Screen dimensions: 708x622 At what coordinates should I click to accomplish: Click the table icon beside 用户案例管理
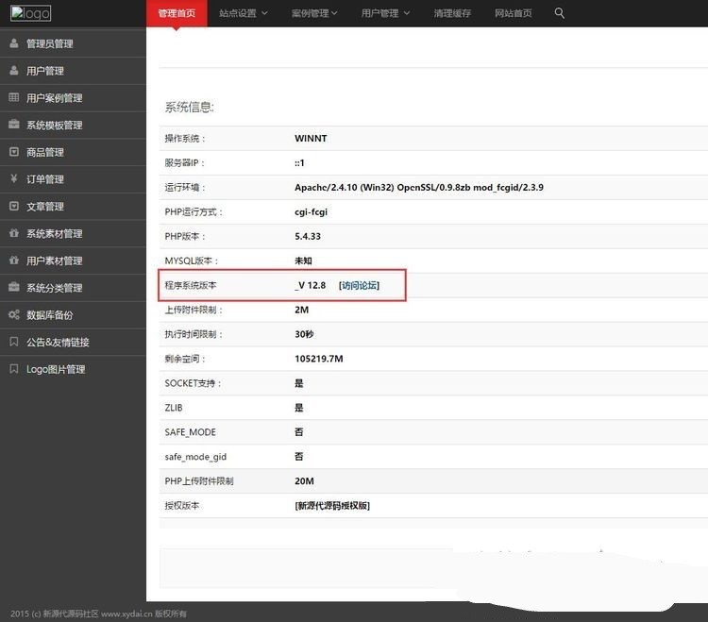14,97
